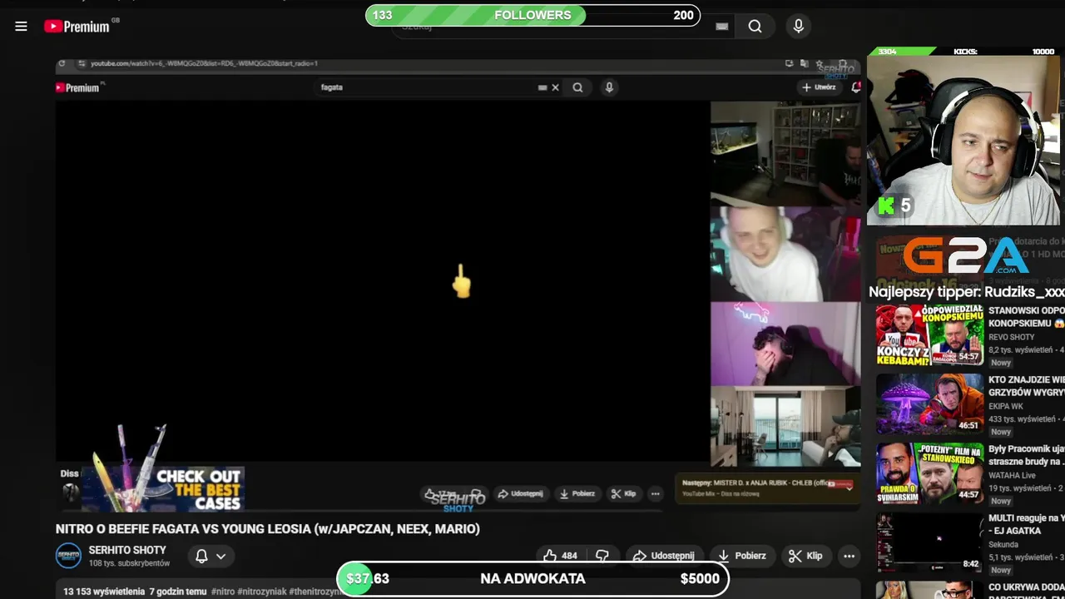Open the 8:42 MULTI reaguje thumbnail
Image resolution: width=1065 pixels, height=599 pixels.
click(x=929, y=542)
